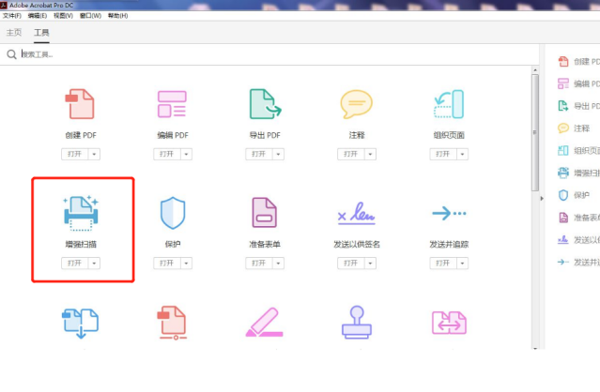Switch to the 工具 tab
Image resolution: width=600 pixels, height=392 pixels.
pyautogui.click(x=41, y=33)
